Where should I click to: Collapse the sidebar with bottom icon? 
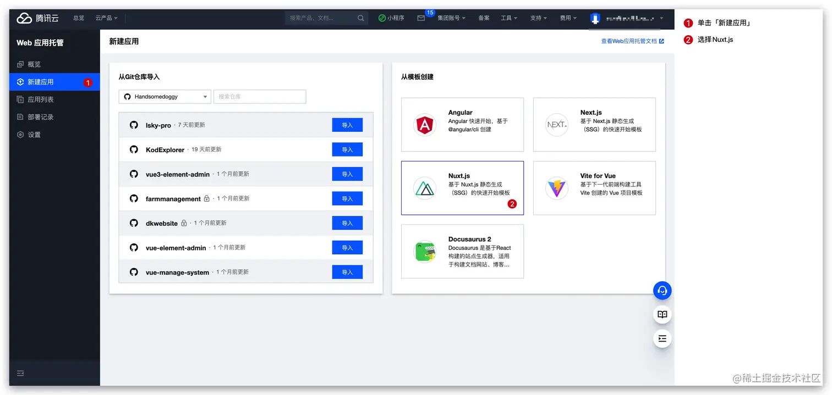click(20, 373)
